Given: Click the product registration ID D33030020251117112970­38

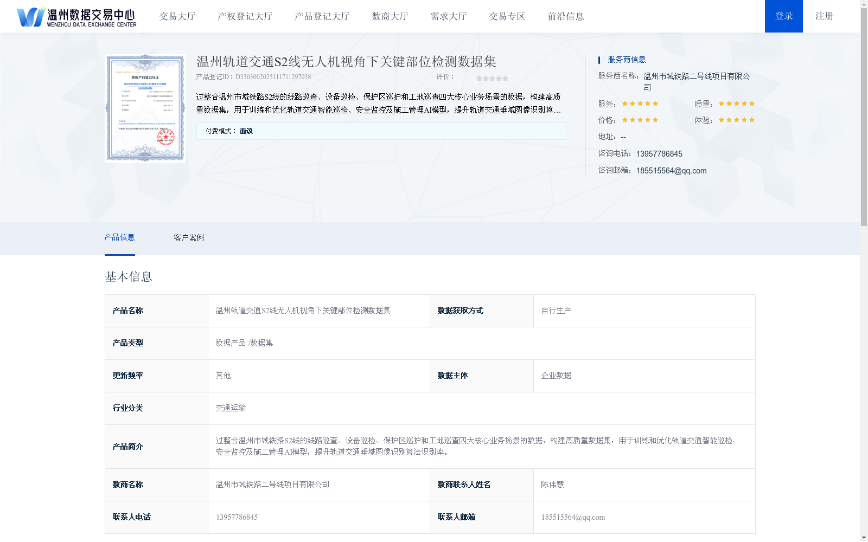Looking at the screenshot, I should pyautogui.click(x=273, y=77).
